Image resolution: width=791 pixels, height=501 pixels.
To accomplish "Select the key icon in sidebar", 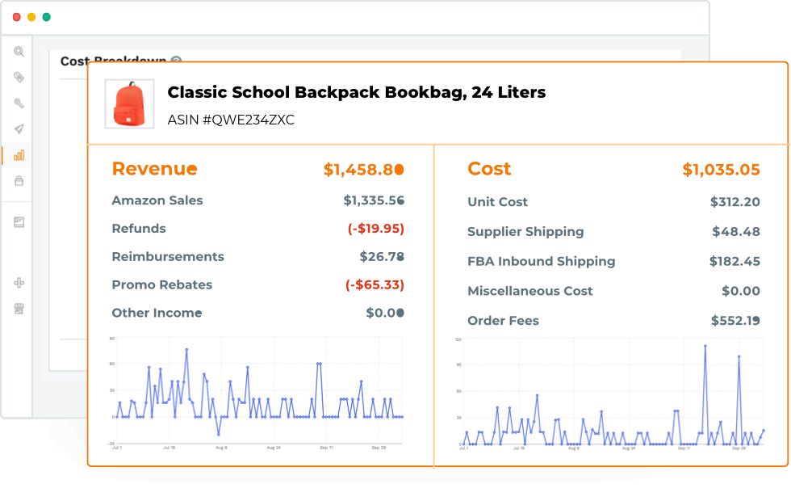I will point(19,103).
